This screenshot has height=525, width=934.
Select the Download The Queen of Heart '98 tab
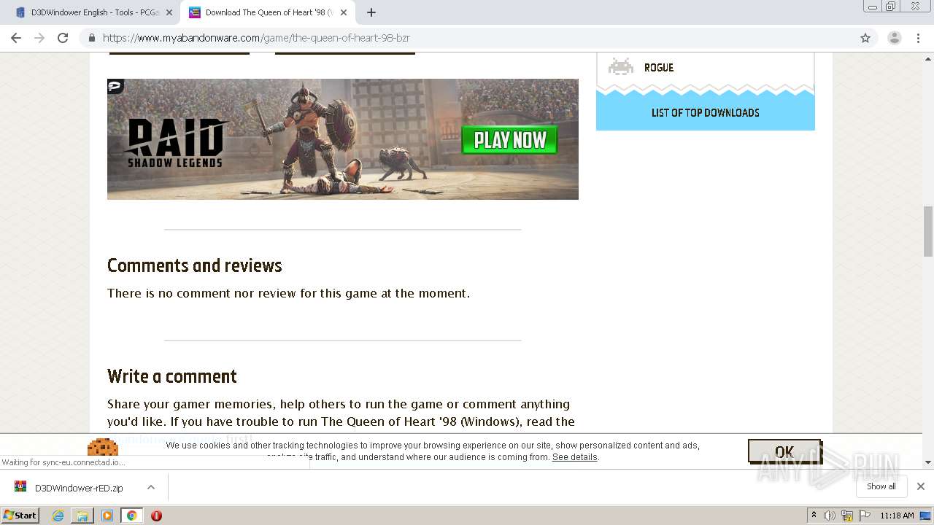(267, 12)
